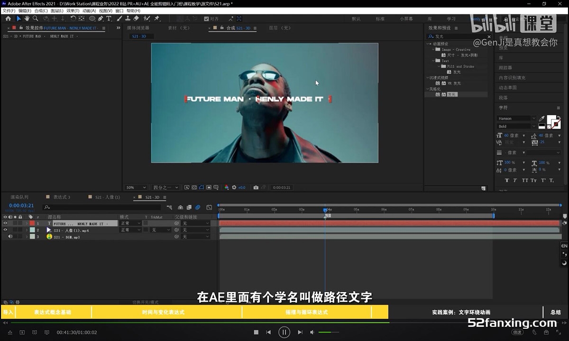
Task: Open the 段落 panel
Action: point(503,98)
